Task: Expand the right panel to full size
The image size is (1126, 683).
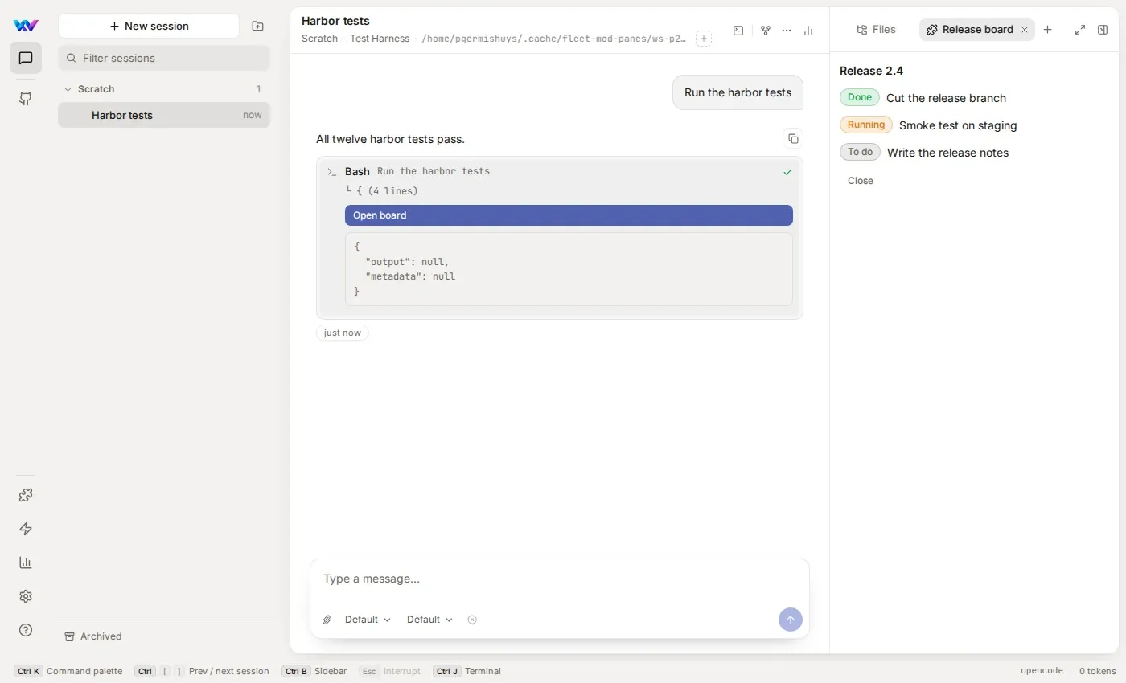Action: tap(1080, 30)
